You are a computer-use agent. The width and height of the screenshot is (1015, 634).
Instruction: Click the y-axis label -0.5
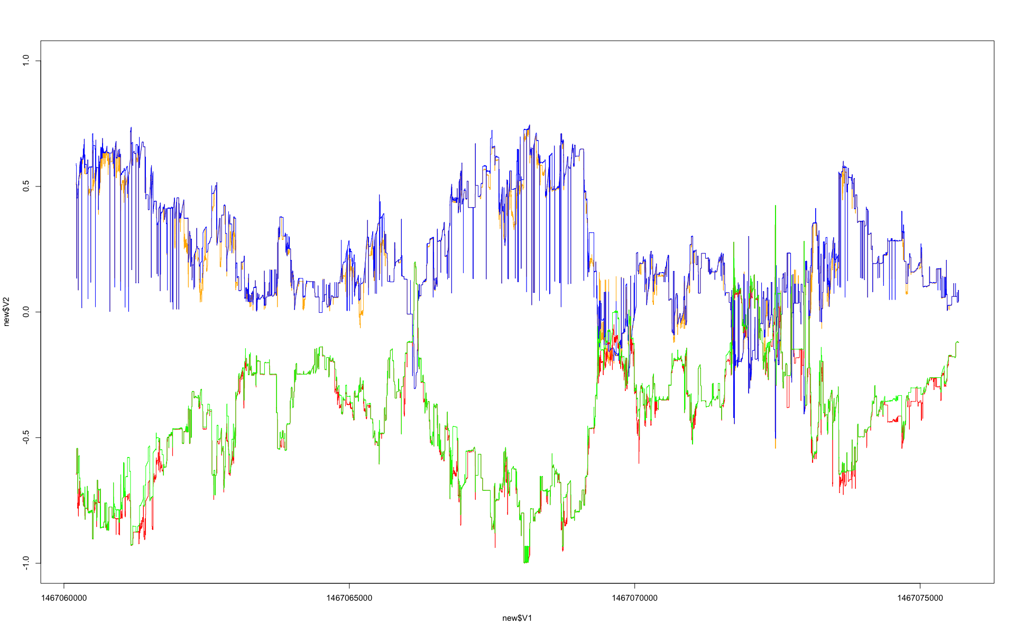(25, 437)
